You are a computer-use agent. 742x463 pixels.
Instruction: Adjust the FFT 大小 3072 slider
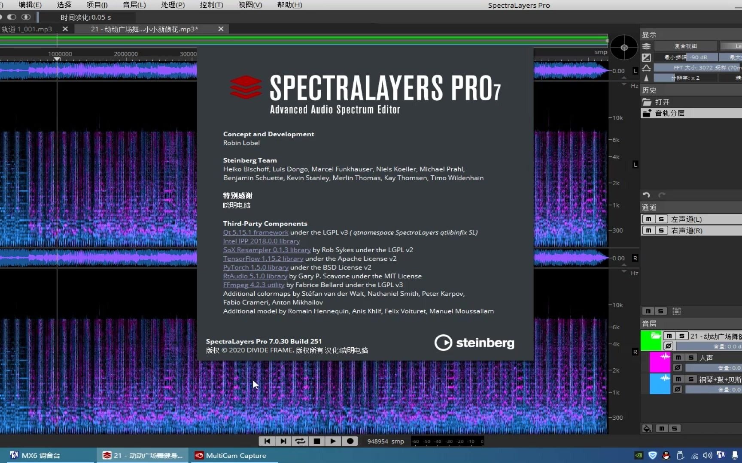coord(698,67)
